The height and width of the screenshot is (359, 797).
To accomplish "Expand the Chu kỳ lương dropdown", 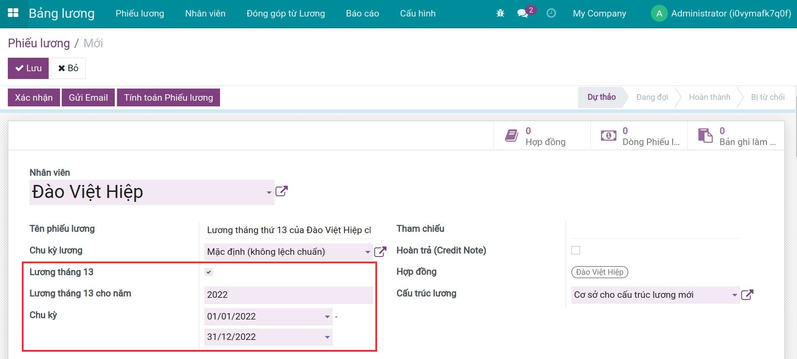I will (x=367, y=252).
